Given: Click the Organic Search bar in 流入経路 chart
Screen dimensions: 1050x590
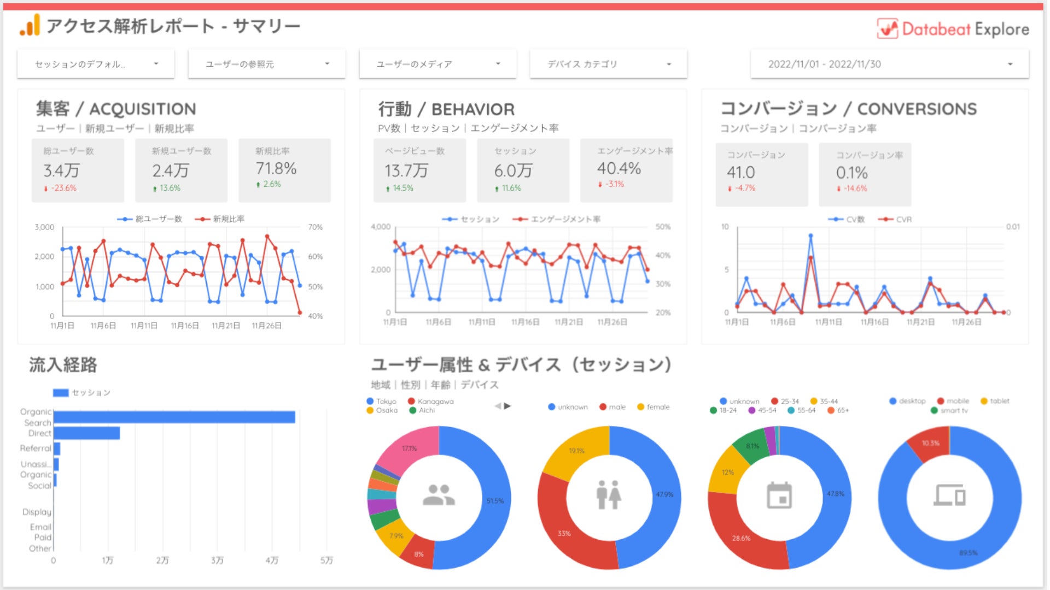Looking at the screenshot, I should [174, 417].
